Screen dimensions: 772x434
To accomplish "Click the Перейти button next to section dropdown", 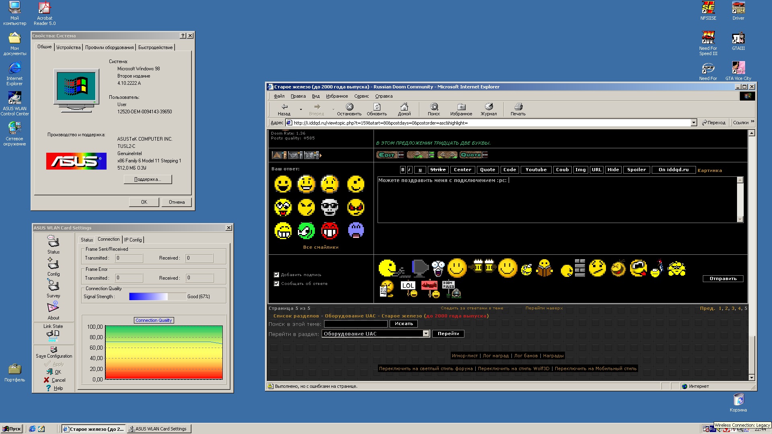I will (448, 334).
